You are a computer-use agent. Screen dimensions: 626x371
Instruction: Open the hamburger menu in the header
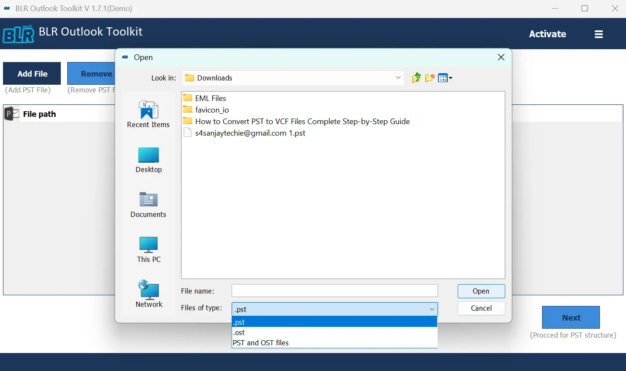click(599, 33)
